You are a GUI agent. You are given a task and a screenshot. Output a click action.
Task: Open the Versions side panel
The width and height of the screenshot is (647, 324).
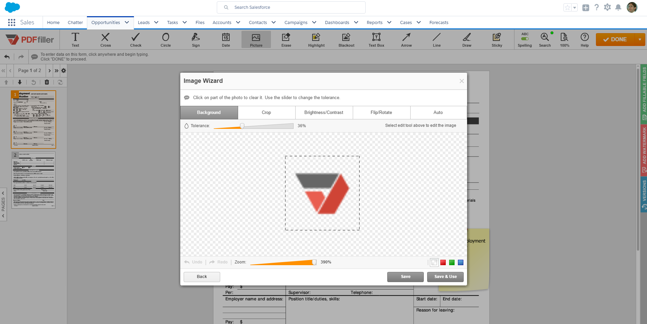[x=644, y=194]
